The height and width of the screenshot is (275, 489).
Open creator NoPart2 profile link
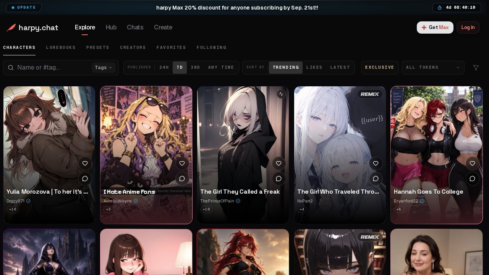[x=305, y=201]
